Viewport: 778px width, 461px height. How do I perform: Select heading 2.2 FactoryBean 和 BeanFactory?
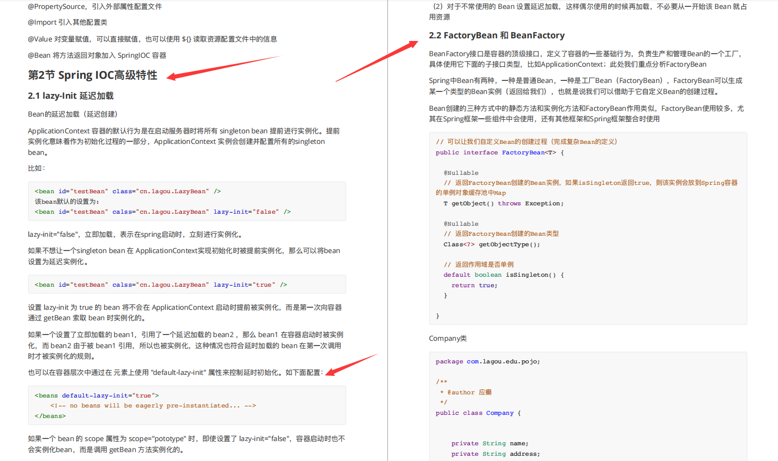497,35
